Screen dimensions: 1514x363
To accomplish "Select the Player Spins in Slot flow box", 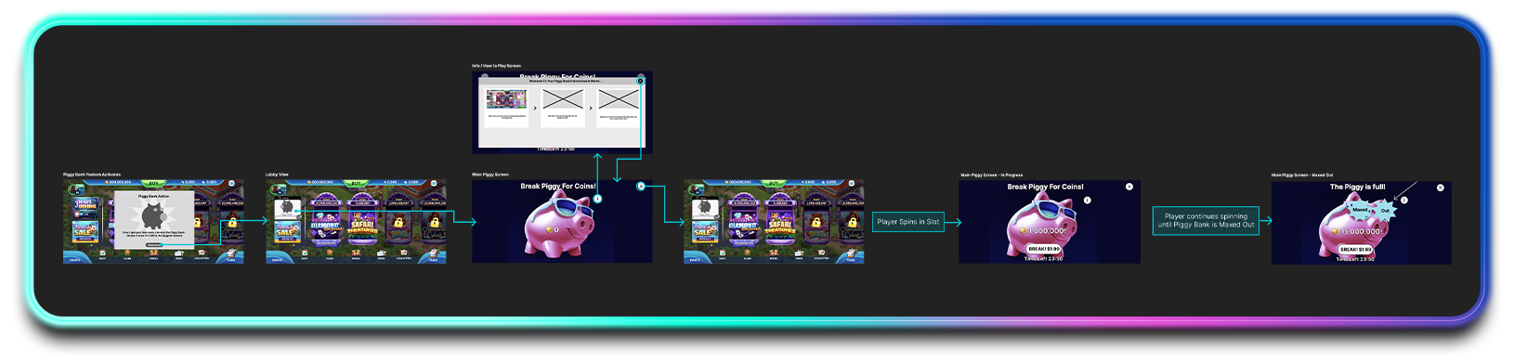I will (908, 222).
